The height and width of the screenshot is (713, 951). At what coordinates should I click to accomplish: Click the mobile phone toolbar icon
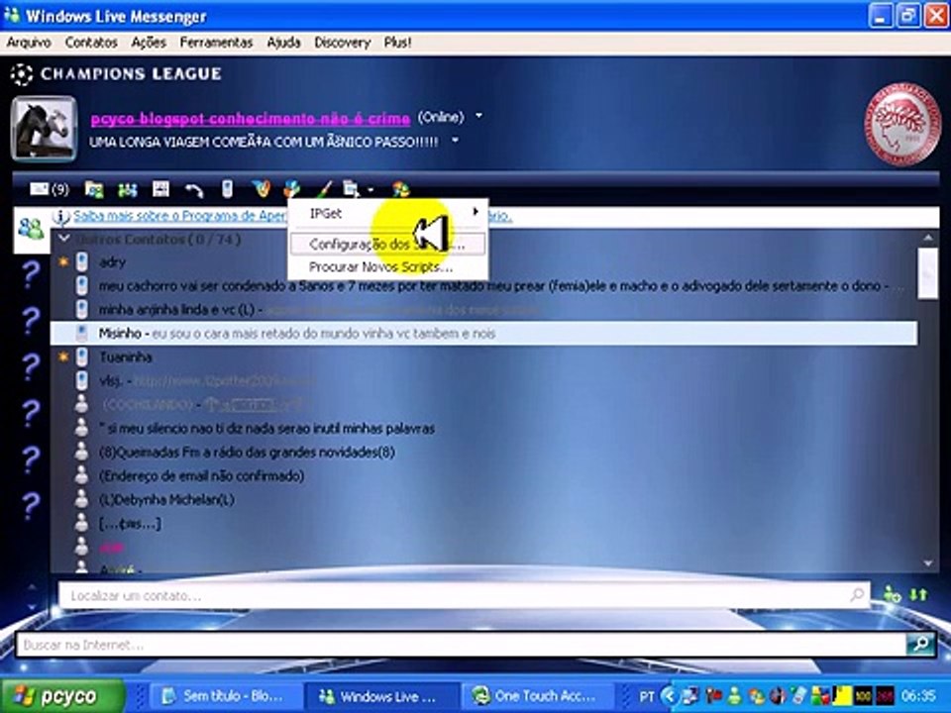point(227,189)
